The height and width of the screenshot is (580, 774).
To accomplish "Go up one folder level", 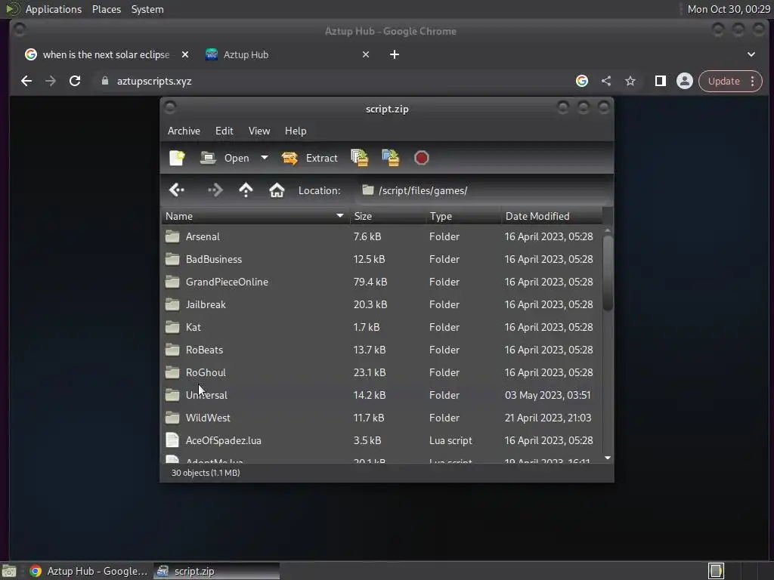I will point(246,190).
